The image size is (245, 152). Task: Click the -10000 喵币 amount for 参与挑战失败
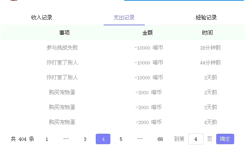[x=148, y=47]
